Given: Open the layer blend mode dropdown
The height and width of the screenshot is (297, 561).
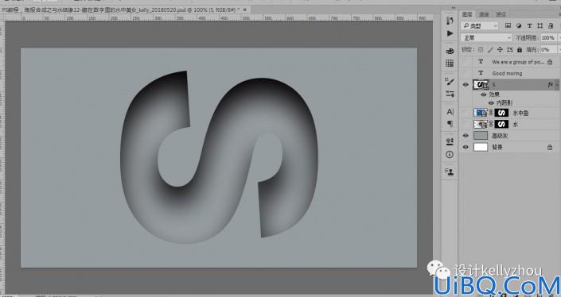Looking at the screenshot, I should tap(487, 38).
